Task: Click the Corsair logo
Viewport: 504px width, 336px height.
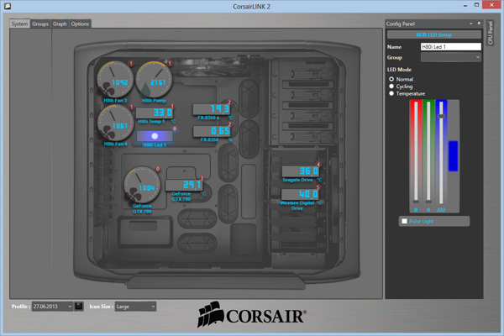Action: [251, 314]
